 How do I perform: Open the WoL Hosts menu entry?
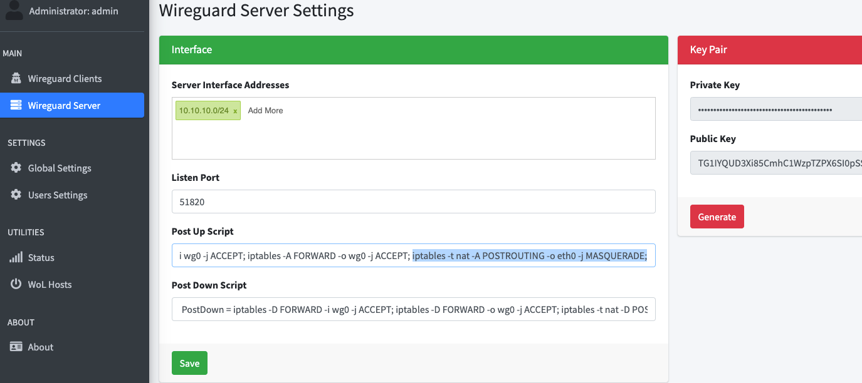50,285
